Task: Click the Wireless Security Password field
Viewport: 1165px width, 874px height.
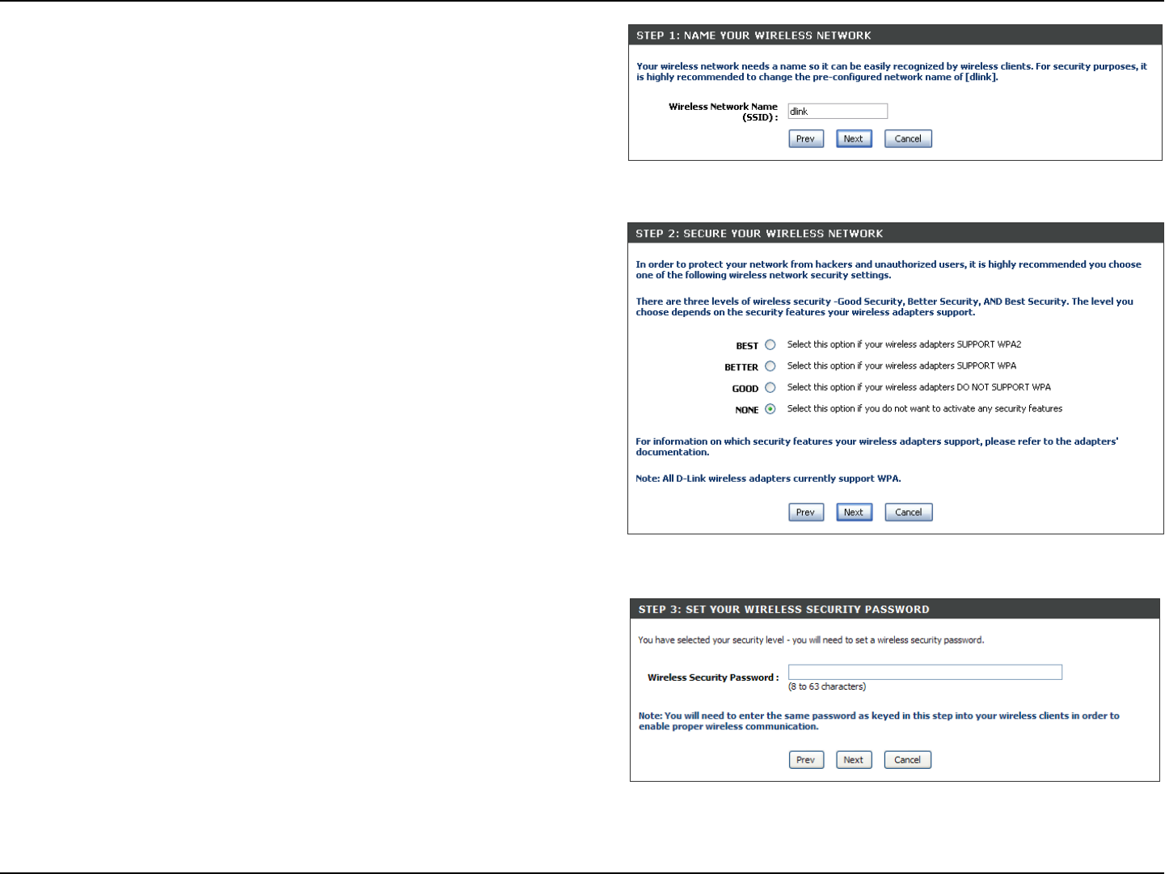Action: tap(925, 672)
